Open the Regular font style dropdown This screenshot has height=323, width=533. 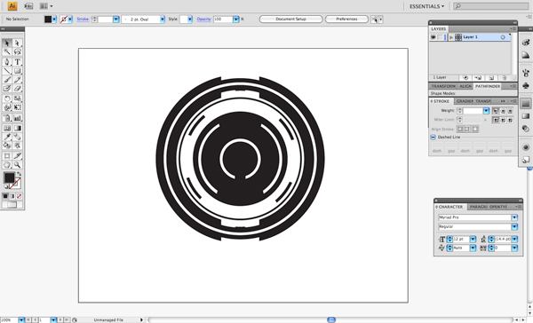(514, 226)
